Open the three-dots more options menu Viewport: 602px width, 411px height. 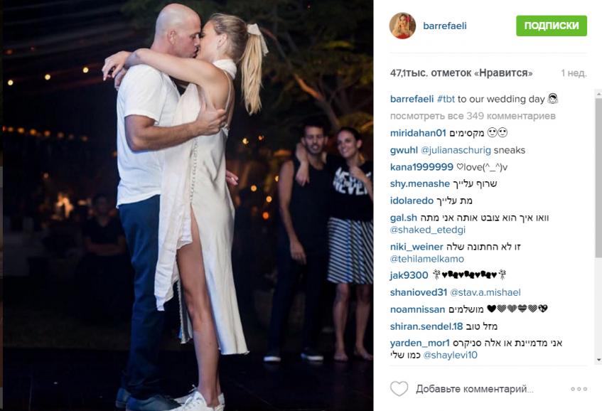click(579, 389)
